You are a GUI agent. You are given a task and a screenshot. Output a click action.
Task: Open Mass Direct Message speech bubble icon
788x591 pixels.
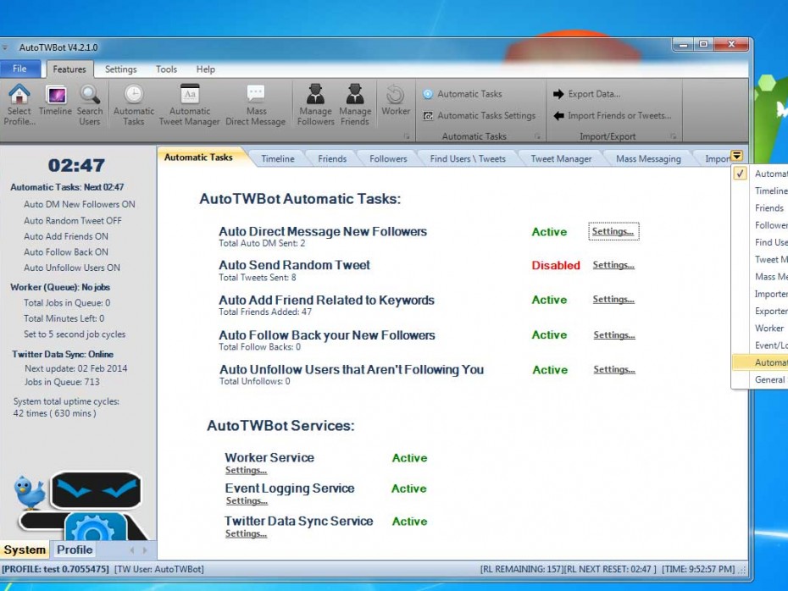click(256, 104)
